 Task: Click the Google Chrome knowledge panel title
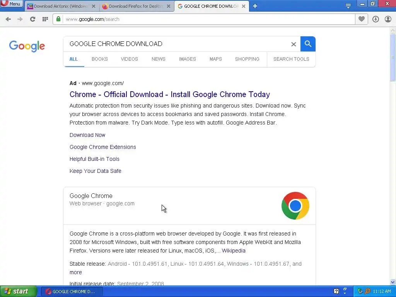(91, 196)
